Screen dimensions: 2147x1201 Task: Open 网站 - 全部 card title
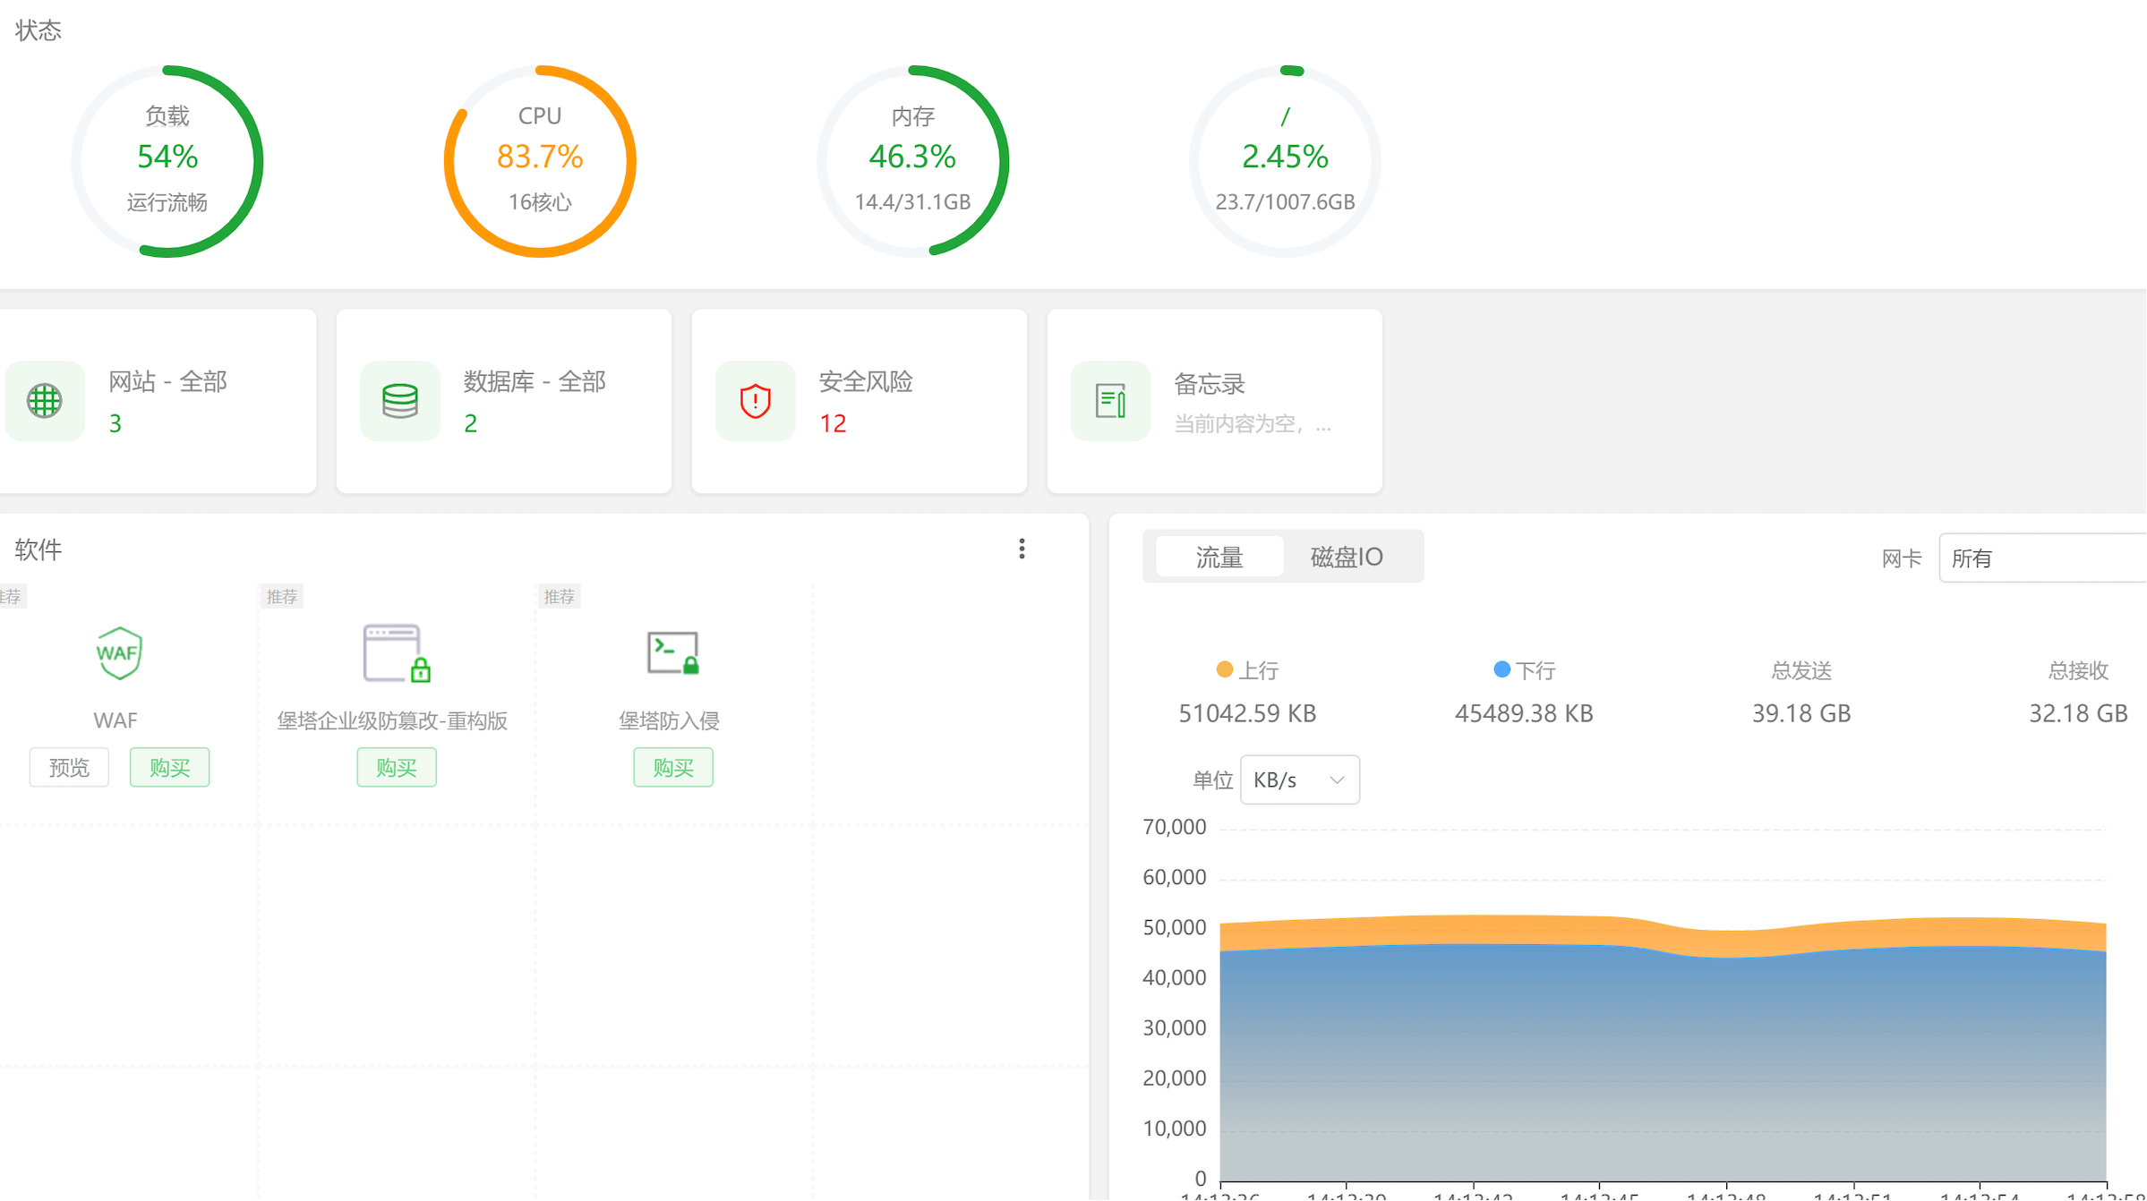pyautogui.click(x=167, y=382)
